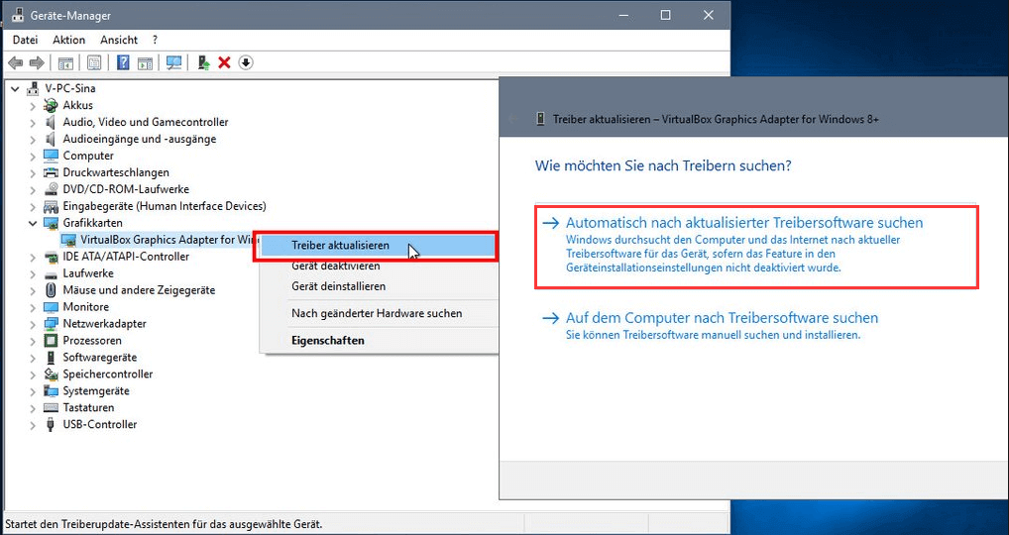The image size is (1009, 535).
Task: Open Eigenschaften from the context menu
Action: coord(379,340)
